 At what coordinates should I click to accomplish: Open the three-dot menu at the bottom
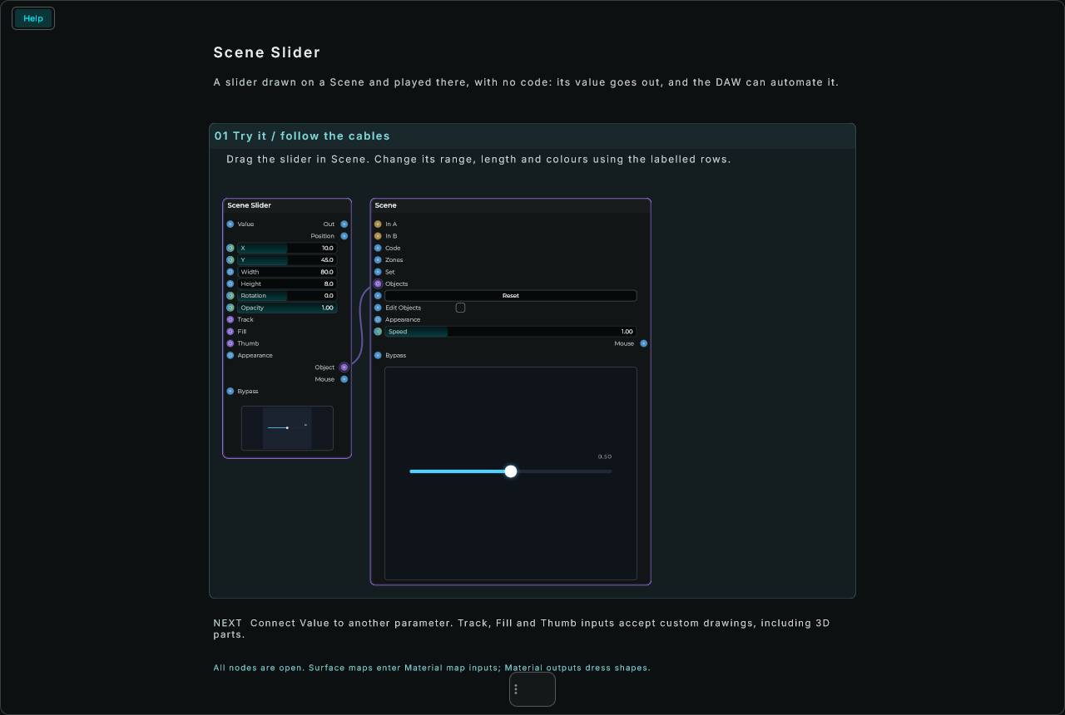pos(516,689)
